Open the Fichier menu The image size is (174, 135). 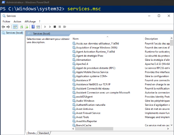6,21
